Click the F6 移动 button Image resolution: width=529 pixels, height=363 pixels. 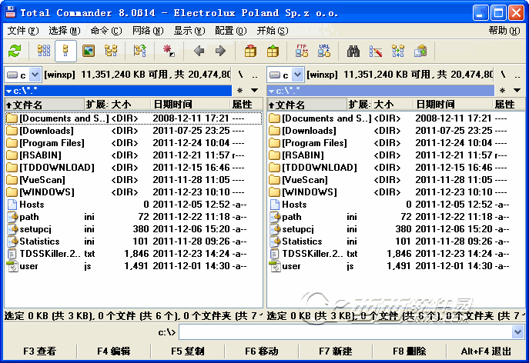[x=262, y=351]
